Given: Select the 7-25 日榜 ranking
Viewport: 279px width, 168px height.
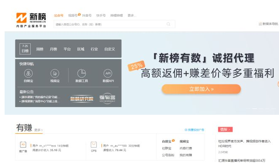Looking at the screenshot, I should pos(25,49).
